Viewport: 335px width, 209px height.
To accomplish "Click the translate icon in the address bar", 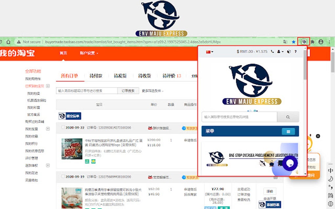I will (x=285, y=42).
